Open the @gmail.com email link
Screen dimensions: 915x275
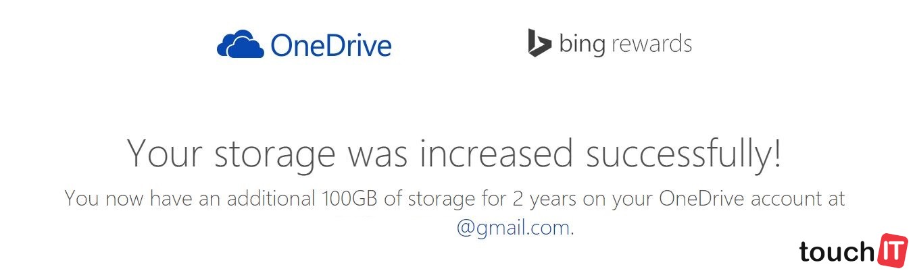point(514,228)
